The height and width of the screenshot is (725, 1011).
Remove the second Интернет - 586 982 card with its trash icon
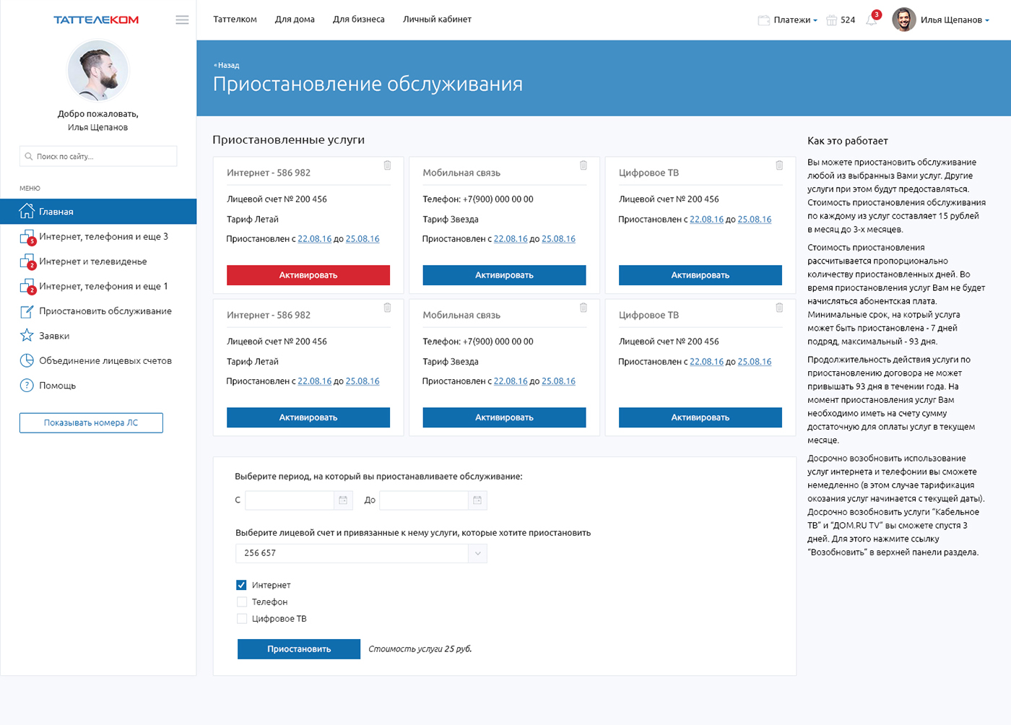tap(388, 308)
